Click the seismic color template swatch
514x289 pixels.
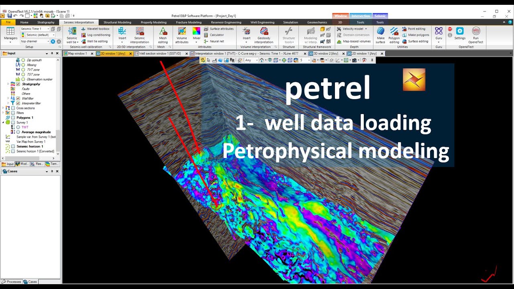tap(24, 35)
